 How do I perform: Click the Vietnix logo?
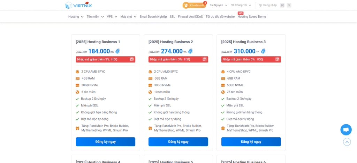pos(78,5)
